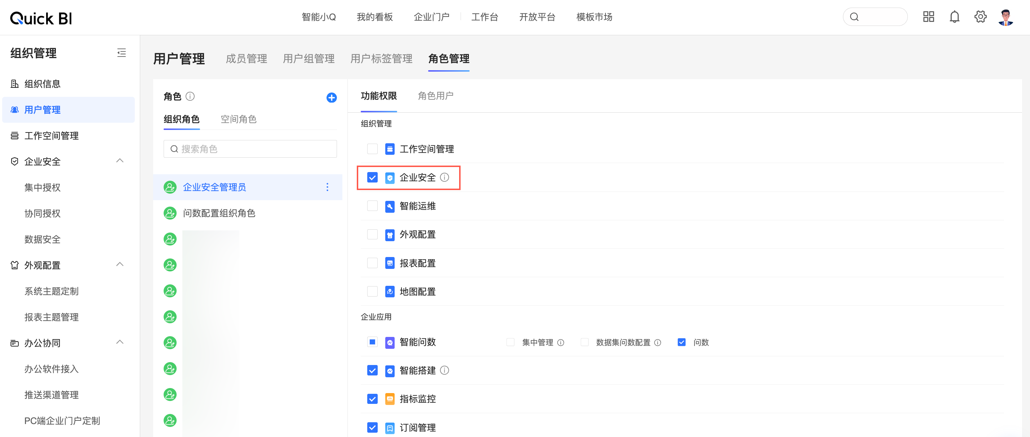Image resolution: width=1030 pixels, height=437 pixels.
Task: Enable the 工作空间管理 checkbox
Action: coord(372,149)
